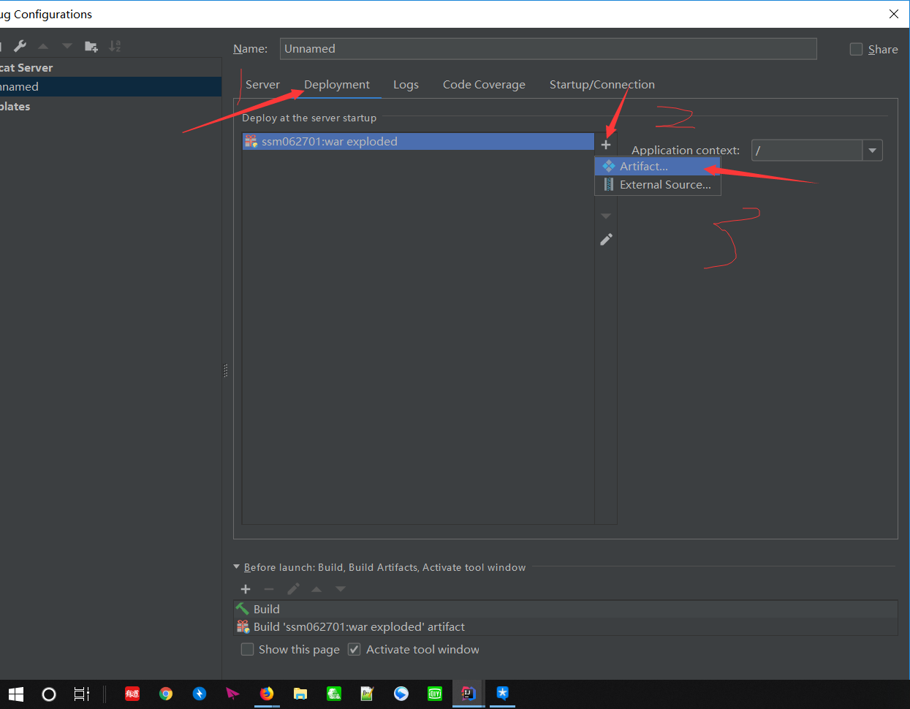Select Build 'ssm062701:war exploded' artifact row
Image resolution: width=910 pixels, height=709 pixels.
565,627
